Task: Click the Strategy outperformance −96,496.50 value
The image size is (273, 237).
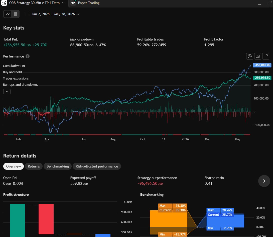Action: click(150, 183)
